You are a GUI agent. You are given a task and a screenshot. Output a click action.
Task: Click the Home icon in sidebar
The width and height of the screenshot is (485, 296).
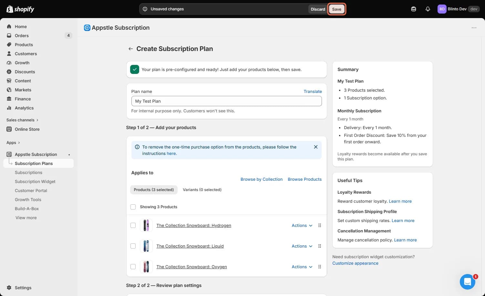click(9, 26)
